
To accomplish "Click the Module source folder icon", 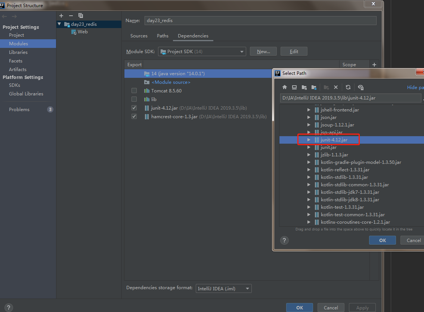I will click(x=147, y=82).
